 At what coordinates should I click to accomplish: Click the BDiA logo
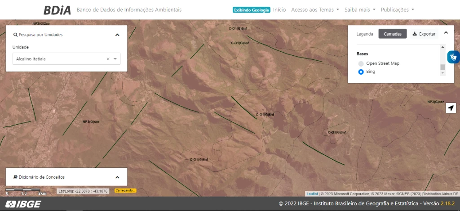57,10
